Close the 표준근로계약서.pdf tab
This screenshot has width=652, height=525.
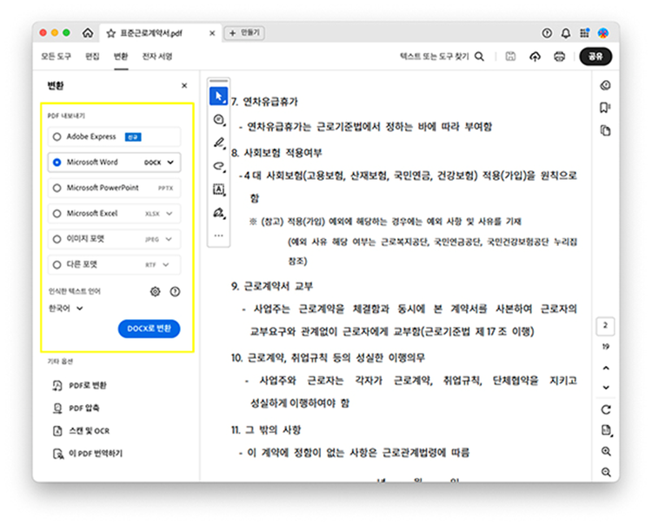[212, 33]
